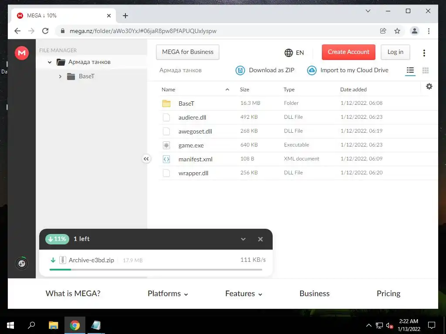The width and height of the screenshot is (446, 334).
Task: Expand the Platforms footer menu
Action: click(168, 294)
